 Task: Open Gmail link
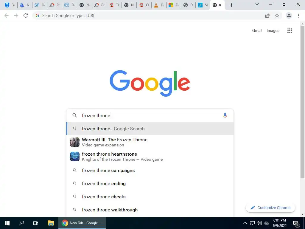(x=257, y=31)
